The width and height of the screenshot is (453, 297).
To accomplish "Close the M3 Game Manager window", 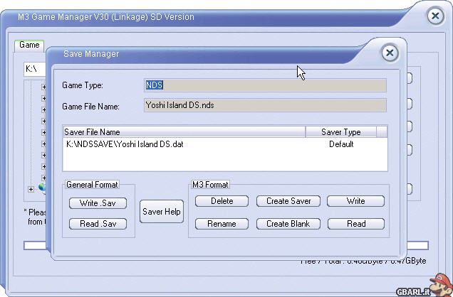I will pyautogui.click(x=435, y=16).
